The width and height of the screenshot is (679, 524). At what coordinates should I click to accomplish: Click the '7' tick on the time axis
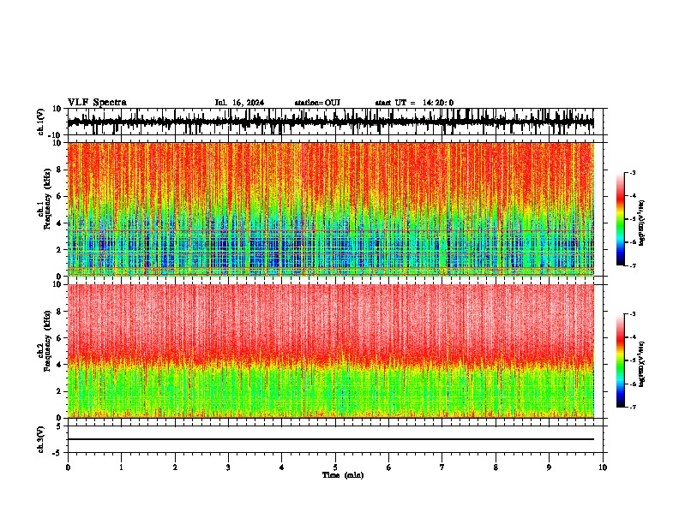pos(442,467)
